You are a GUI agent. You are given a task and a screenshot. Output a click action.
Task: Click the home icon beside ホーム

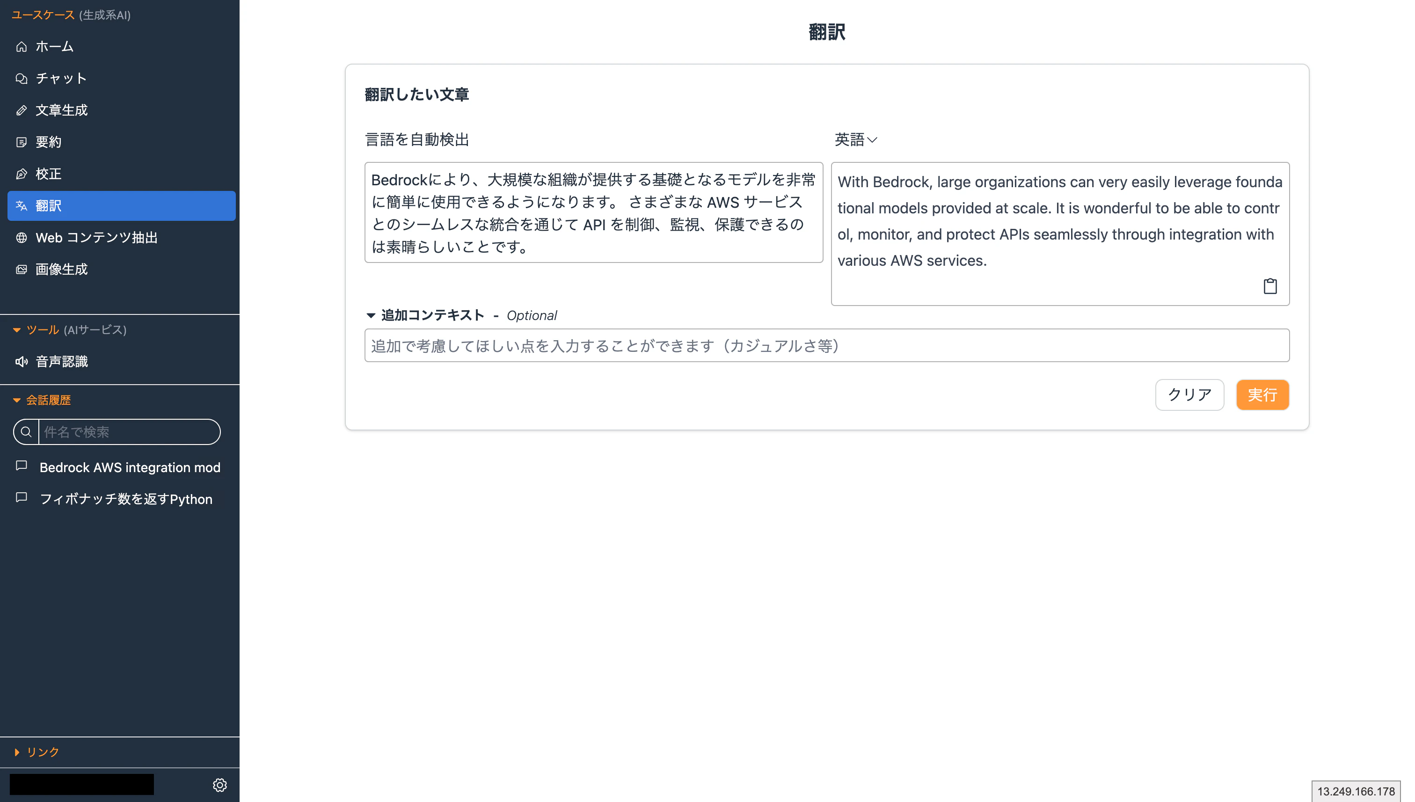[22, 47]
